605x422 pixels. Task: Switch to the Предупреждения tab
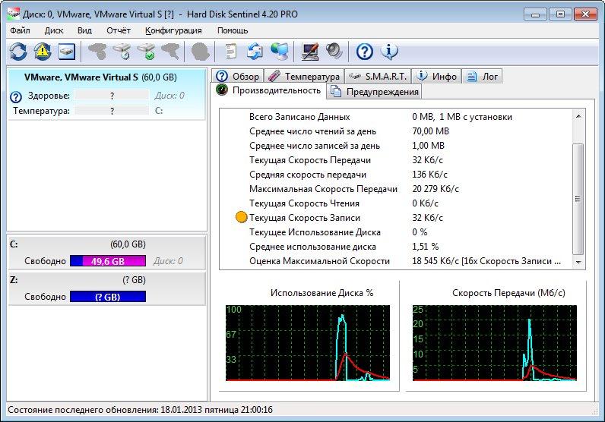[374, 92]
